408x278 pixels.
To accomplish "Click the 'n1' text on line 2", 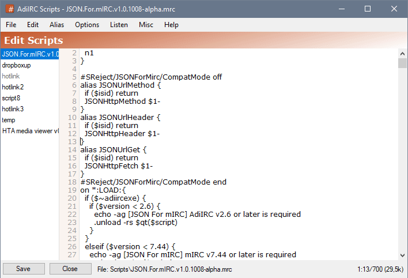I will click(x=89, y=53).
